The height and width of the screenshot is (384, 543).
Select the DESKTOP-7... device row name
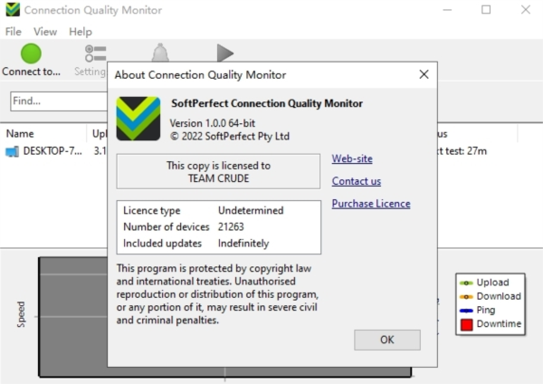(x=52, y=151)
